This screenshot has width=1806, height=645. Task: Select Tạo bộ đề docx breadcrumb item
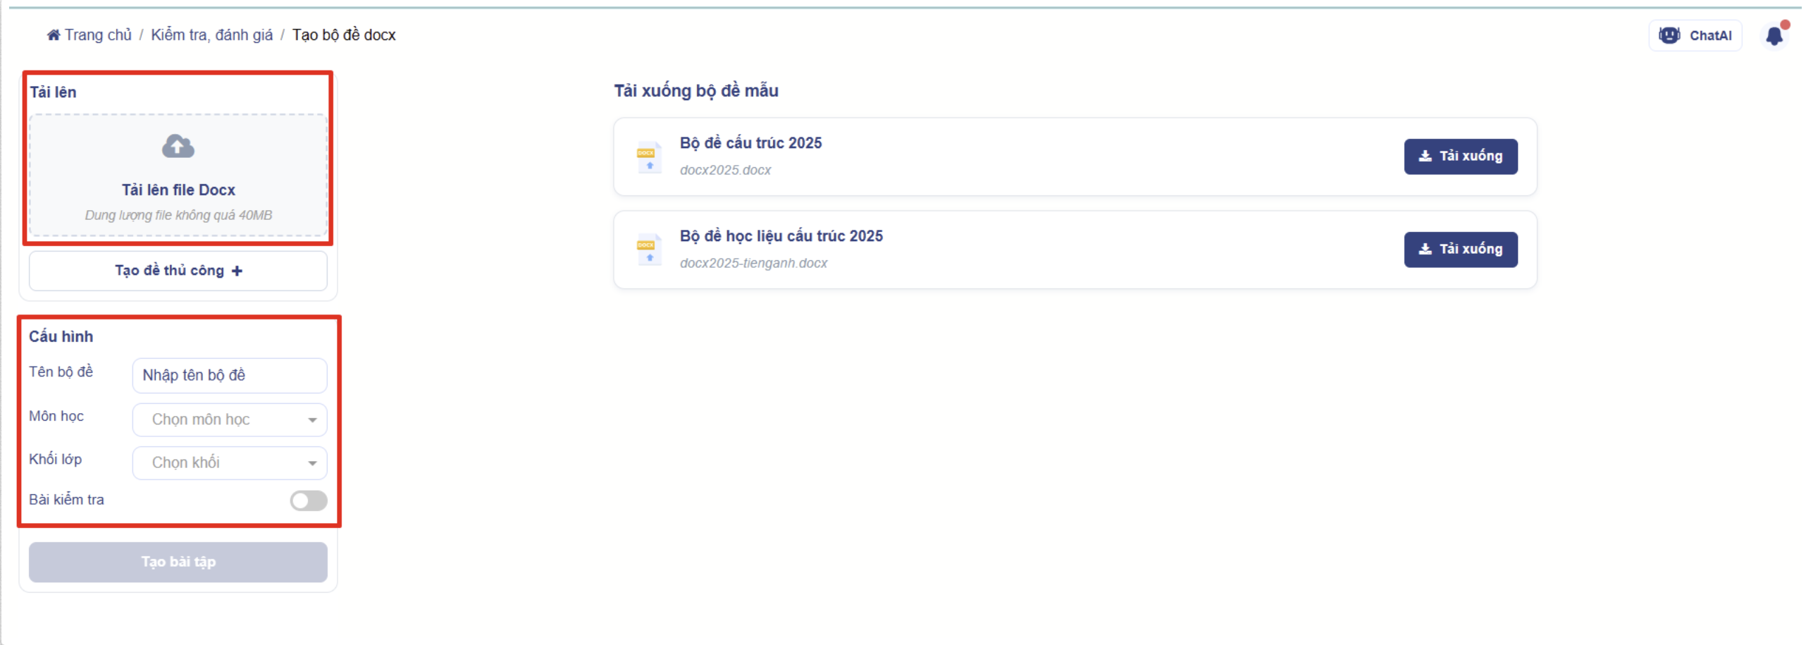coord(344,35)
